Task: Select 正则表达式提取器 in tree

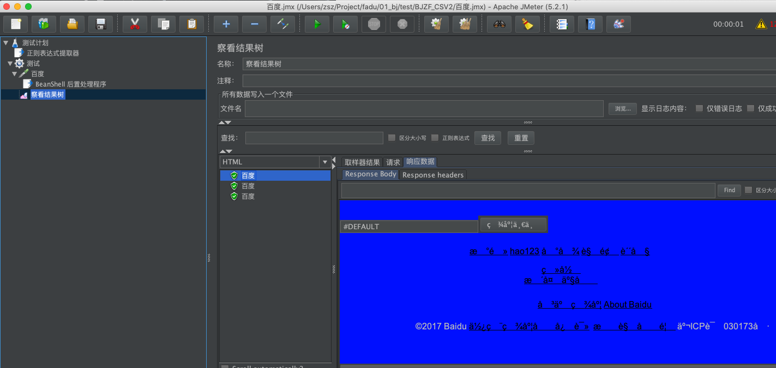Action: point(53,53)
